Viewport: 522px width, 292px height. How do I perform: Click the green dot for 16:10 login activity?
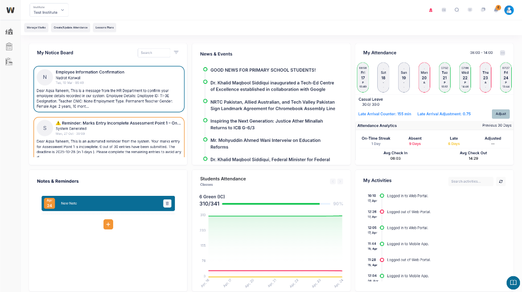click(x=382, y=196)
